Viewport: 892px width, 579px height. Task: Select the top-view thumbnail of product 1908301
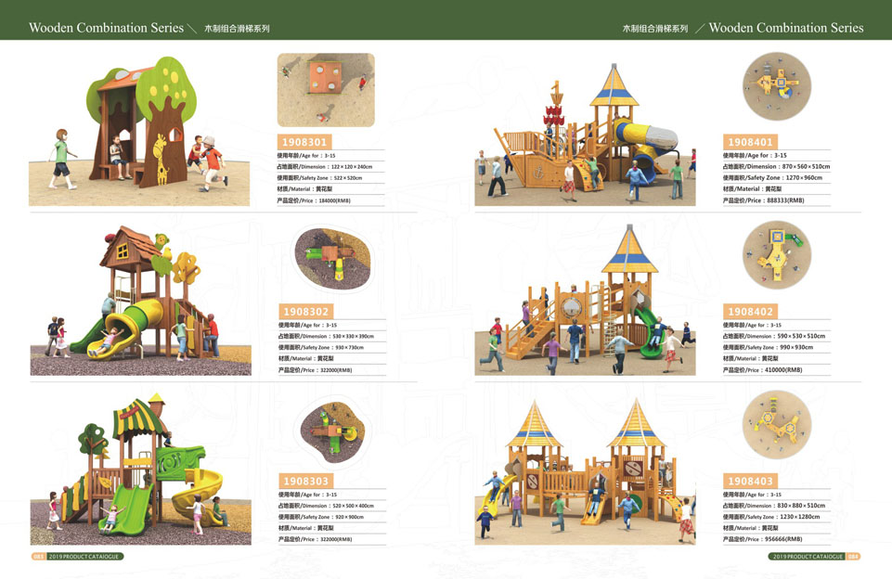[326, 90]
